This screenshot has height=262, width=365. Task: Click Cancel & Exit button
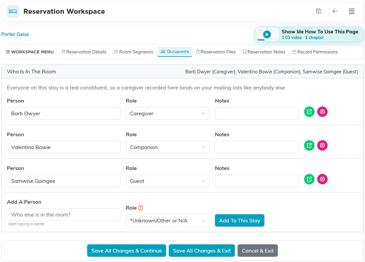258,251
